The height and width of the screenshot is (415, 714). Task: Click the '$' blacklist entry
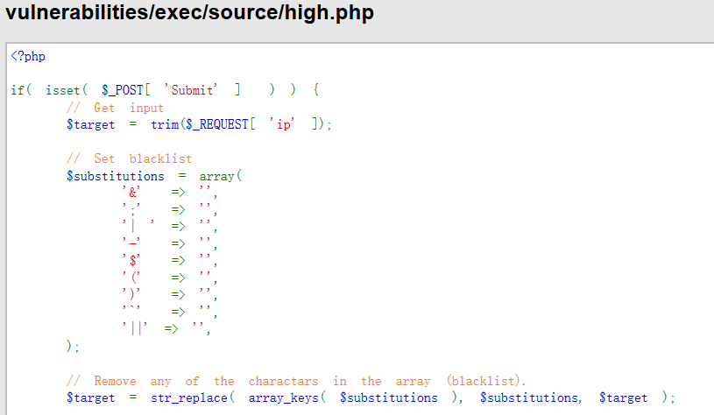[x=131, y=261]
